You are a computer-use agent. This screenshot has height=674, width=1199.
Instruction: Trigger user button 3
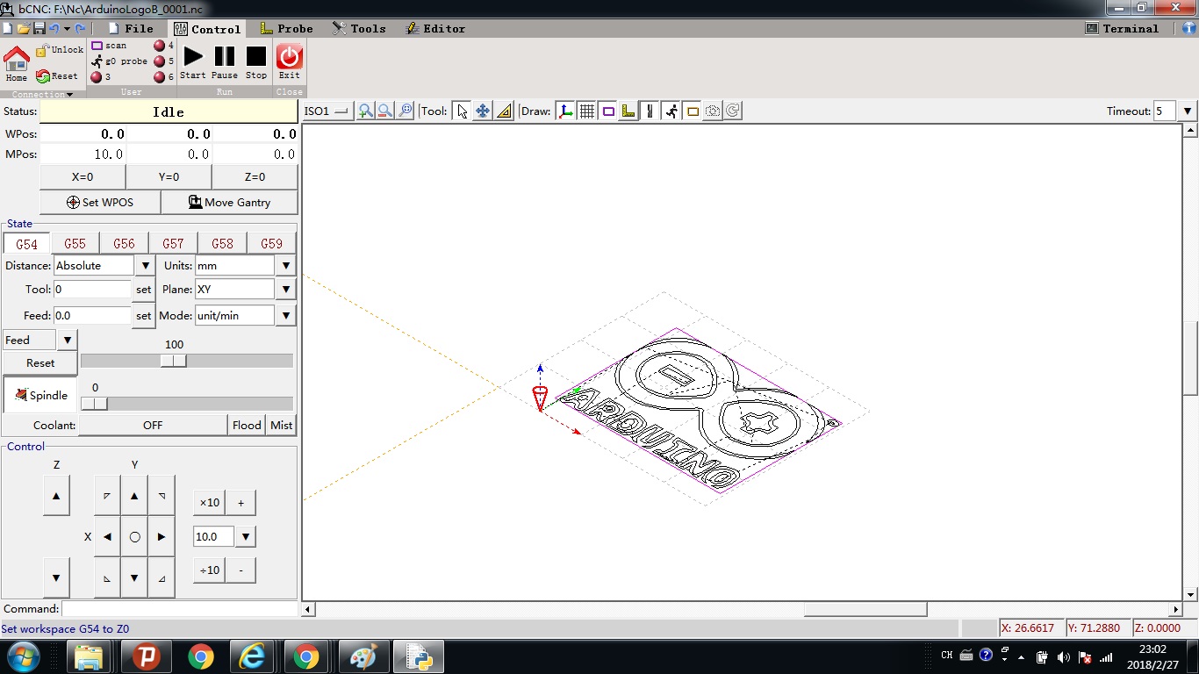pyautogui.click(x=100, y=77)
